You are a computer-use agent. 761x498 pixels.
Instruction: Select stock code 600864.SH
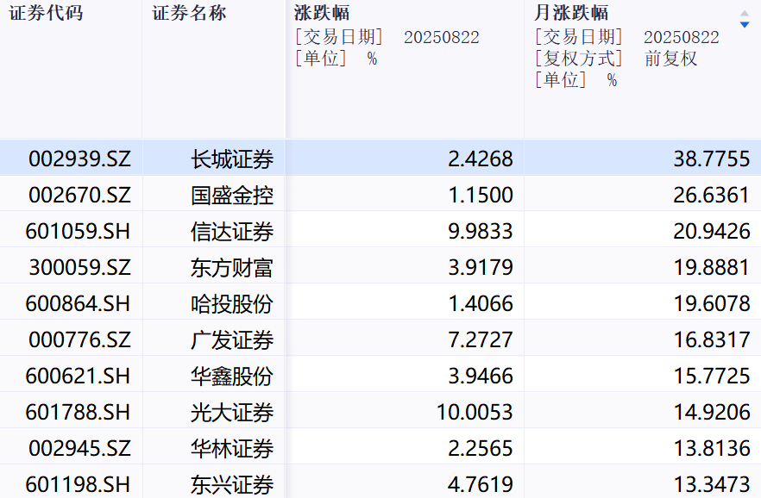coord(79,304)
